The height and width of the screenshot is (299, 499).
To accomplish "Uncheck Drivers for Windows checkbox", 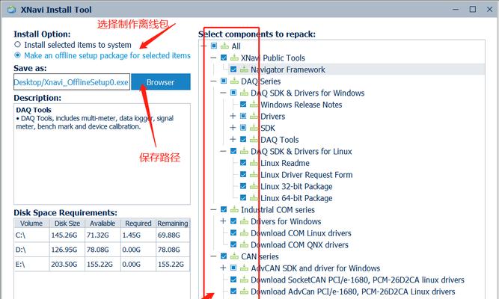I will coord(233,221).
